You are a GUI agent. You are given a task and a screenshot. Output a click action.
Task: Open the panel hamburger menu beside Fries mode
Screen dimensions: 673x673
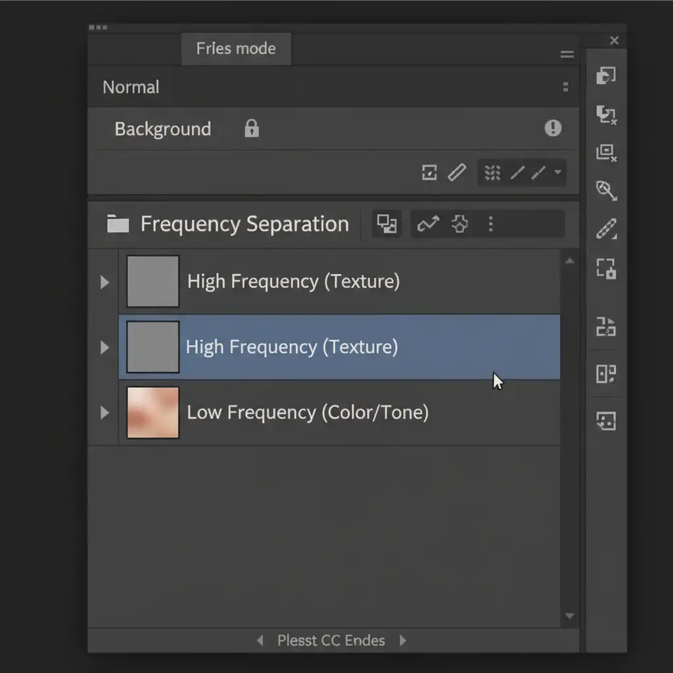(567, 55)
